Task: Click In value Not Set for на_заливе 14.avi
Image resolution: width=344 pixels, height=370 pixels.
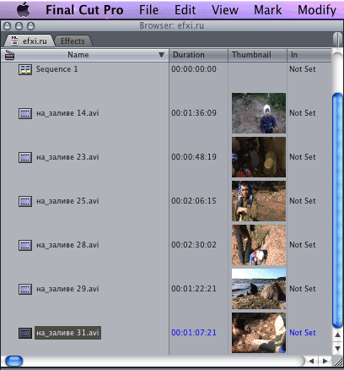Action: 303,113
